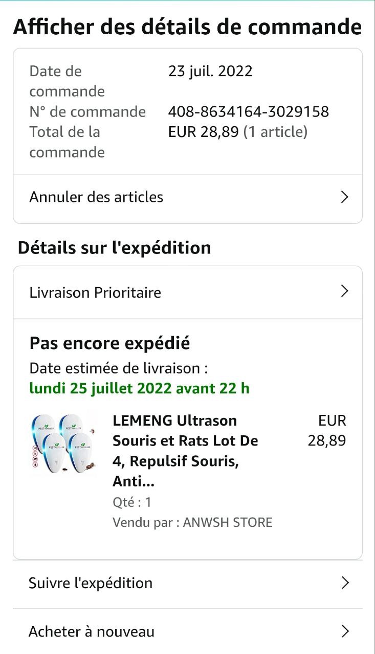Image resolution: width=375 pixels, height=654 pixels.
Task: Click the Qté : 1 quantity label
Action: (132, 502)
